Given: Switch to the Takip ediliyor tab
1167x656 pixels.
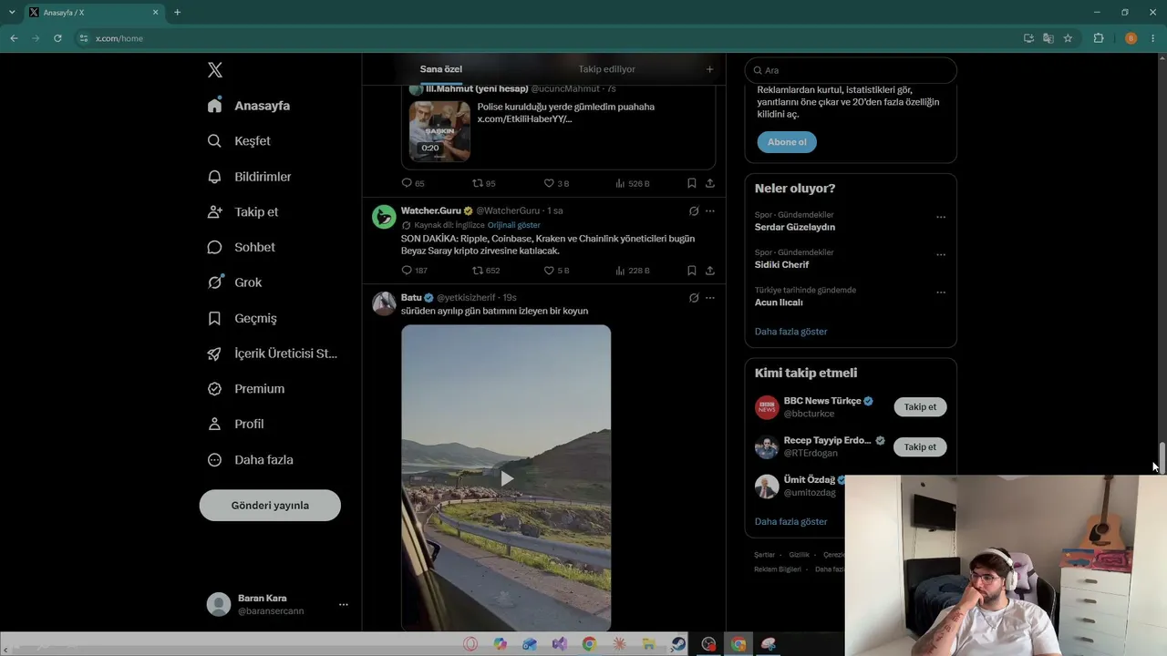Looking at the screenshot, I should coord(606,69).
